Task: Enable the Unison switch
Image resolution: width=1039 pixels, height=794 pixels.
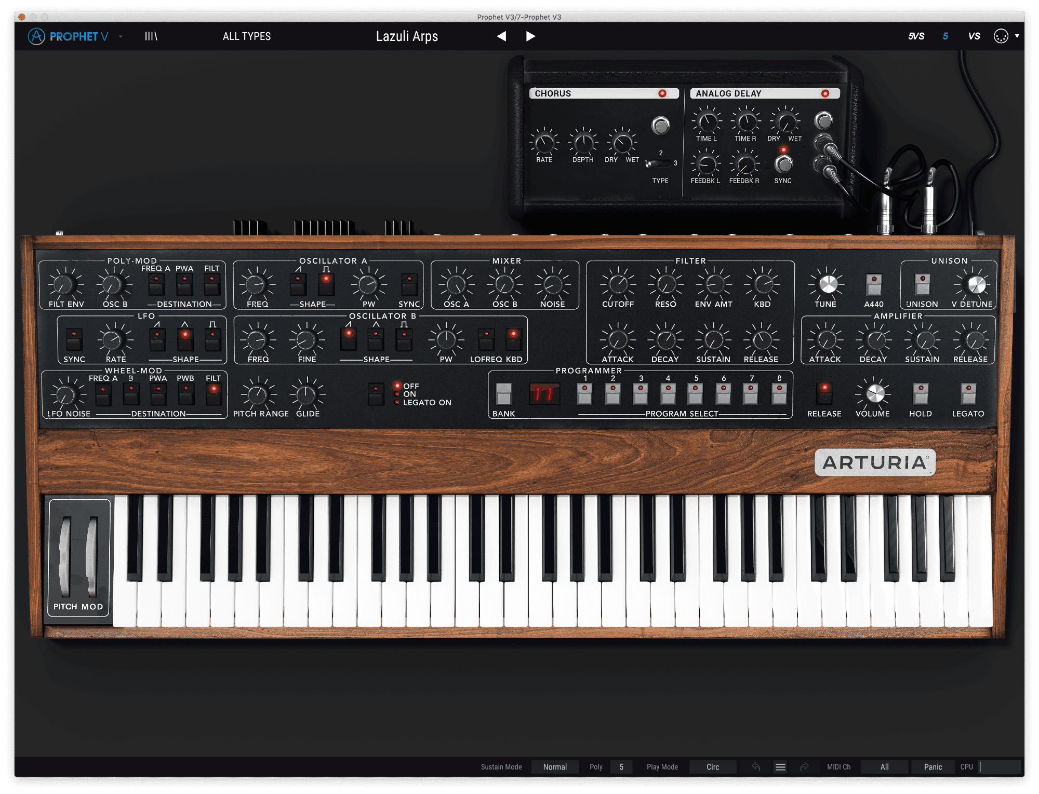Action: [x=923, y=284]
